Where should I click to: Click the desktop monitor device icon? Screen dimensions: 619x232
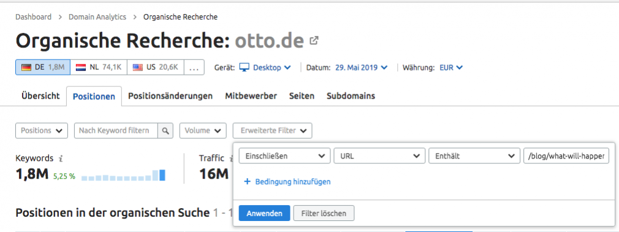tap(245, 67)
